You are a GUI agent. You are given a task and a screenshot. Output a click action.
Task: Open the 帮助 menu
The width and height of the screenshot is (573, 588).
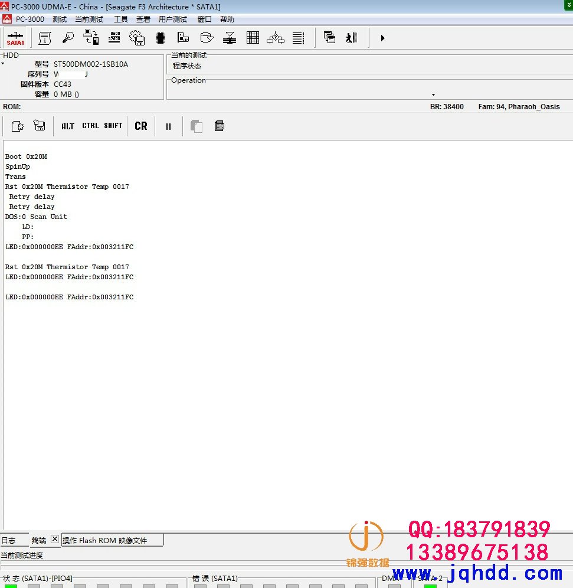(x=227, y=19)
